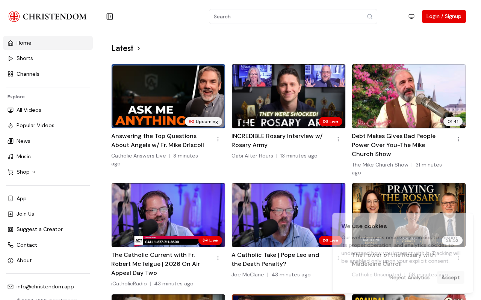This screenshot has width=481, height=300.
Task: Collapse the sidebar panel icon
Action: (x=110, y=16)
